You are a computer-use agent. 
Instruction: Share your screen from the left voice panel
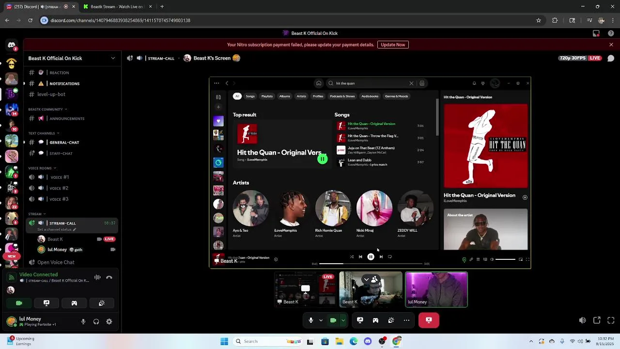click(46, 303)
